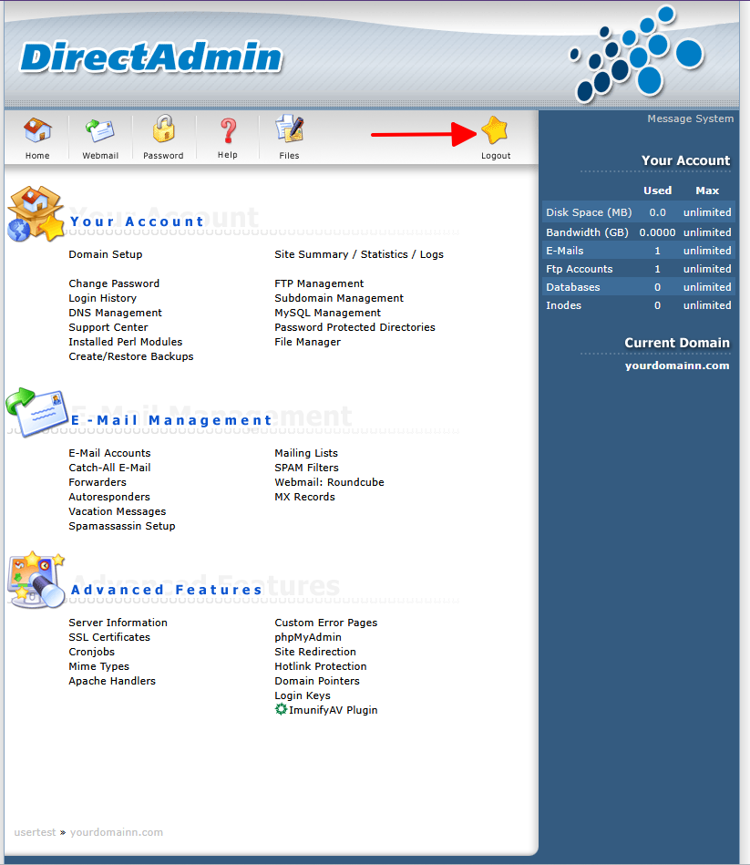Viewport: 750px width, 865px height.
Task: Click the DirectAdmin logo
Action: pos(151,57)
